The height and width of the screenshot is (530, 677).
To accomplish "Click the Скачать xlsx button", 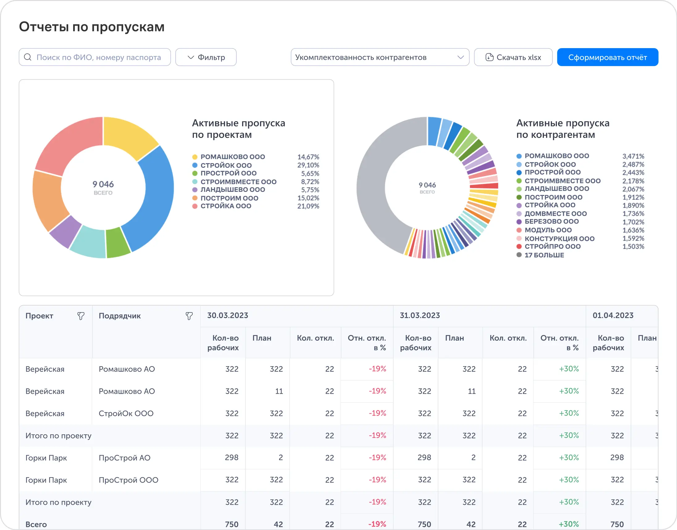I will click(x=513, y=57).
